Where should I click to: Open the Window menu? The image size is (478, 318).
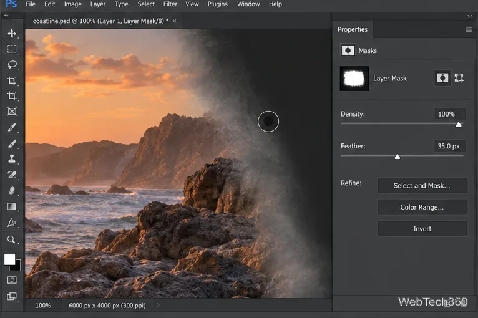tap(248, 4)
